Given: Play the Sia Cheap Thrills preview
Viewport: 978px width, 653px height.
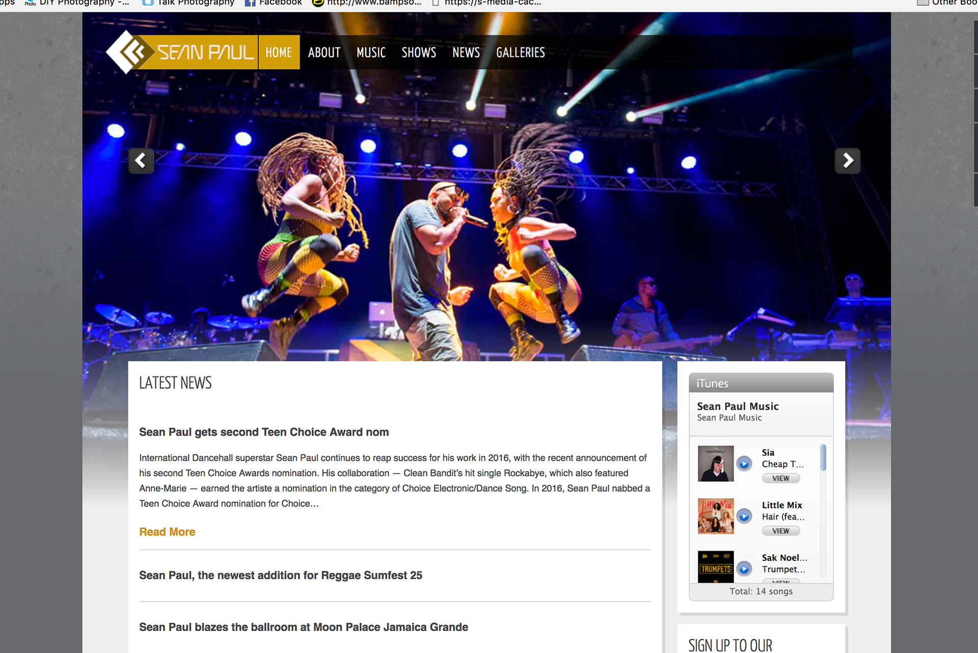Looking at the screenshot, I should 744,464.
